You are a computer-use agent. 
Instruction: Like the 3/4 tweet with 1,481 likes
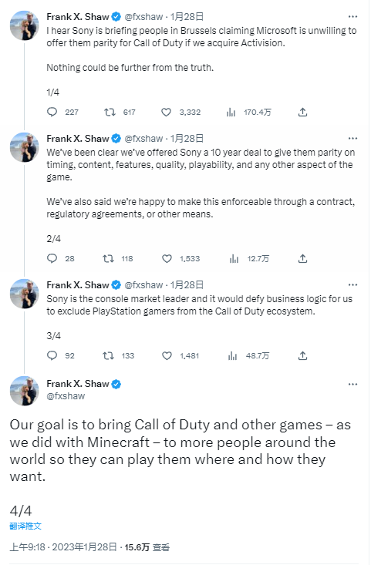(167, 355)
